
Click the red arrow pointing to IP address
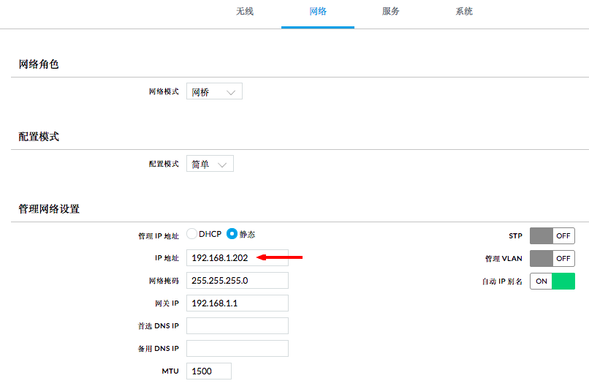tap(279, 257)
